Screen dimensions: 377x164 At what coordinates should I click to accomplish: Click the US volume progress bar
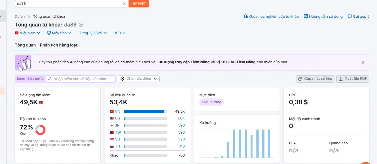pyautogui.click(x=146, y=118)
